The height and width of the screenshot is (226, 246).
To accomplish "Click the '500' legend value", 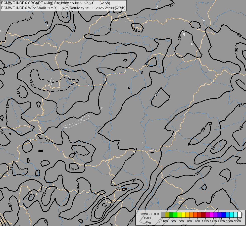I will (x=181, y=221).
